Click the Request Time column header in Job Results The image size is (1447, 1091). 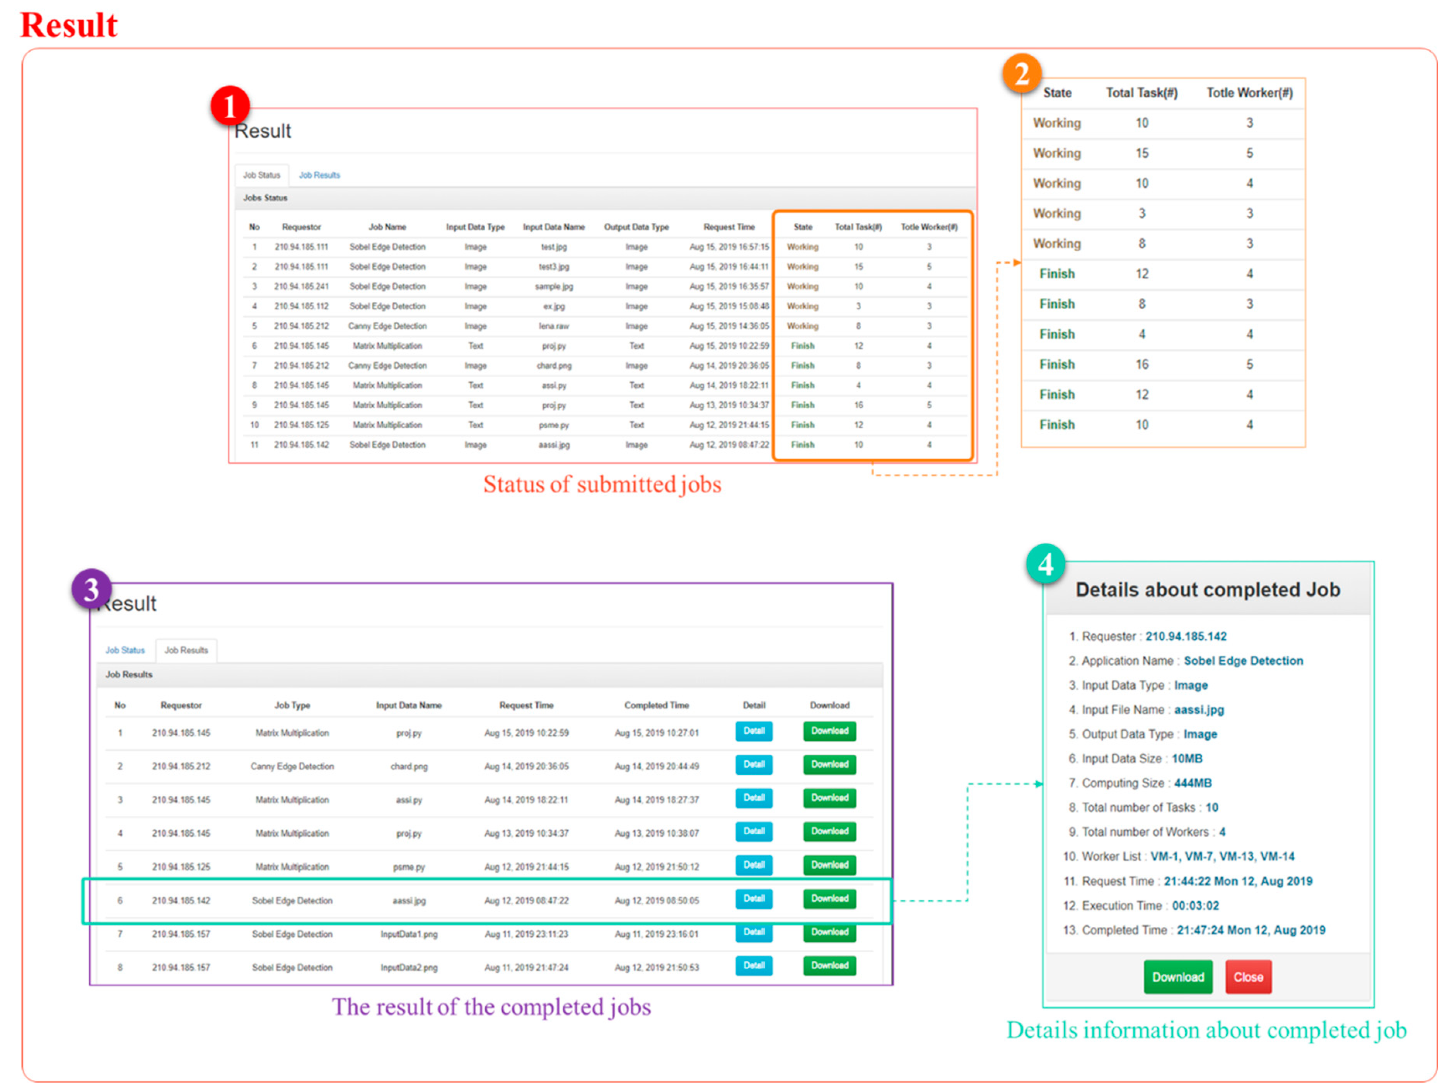click(x=526, y=705)
